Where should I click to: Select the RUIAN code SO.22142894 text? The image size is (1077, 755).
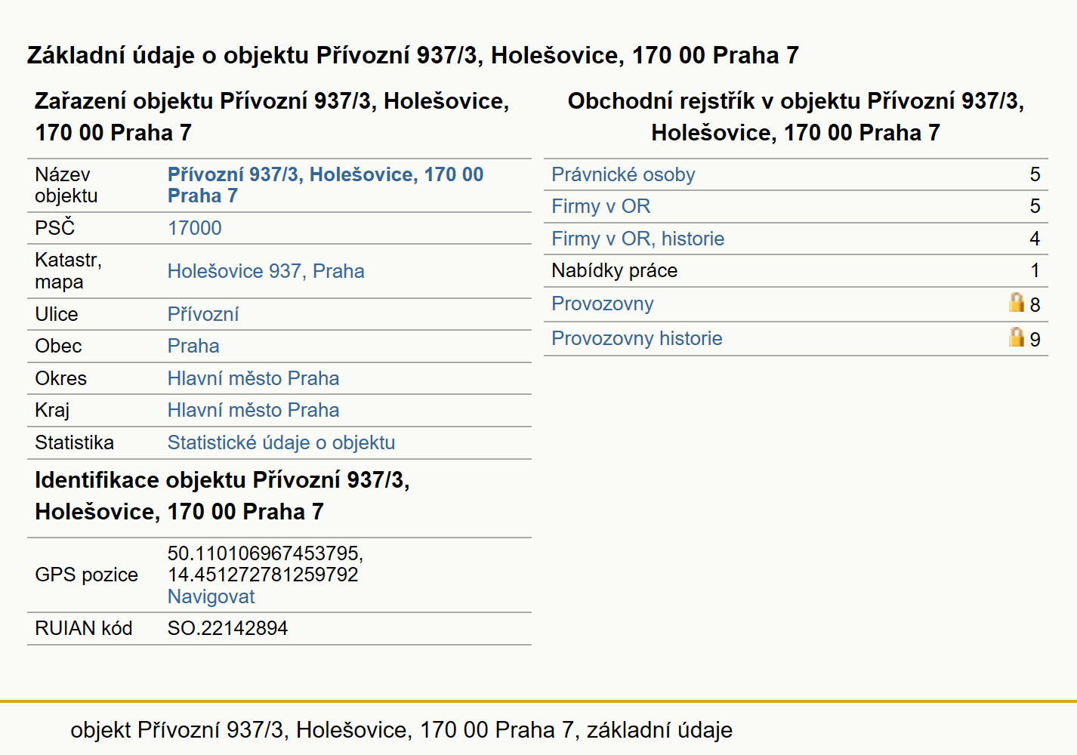[228, 628]
